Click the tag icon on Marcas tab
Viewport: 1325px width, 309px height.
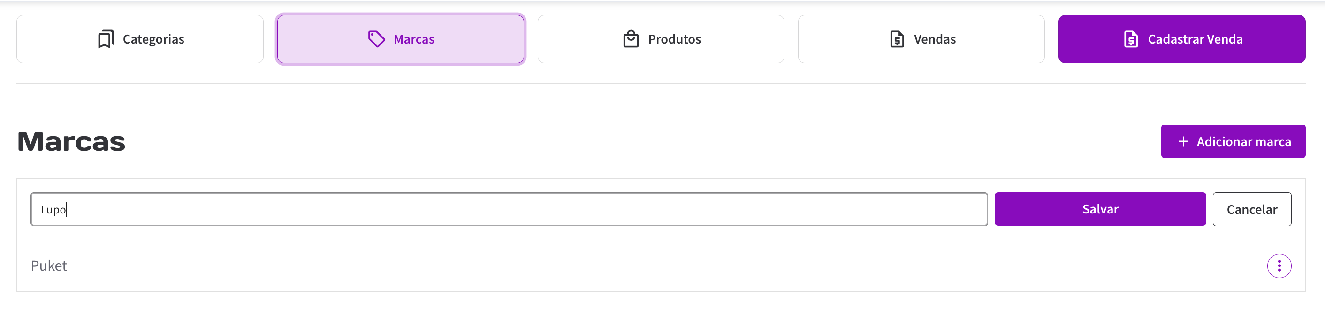click(376, 39)
